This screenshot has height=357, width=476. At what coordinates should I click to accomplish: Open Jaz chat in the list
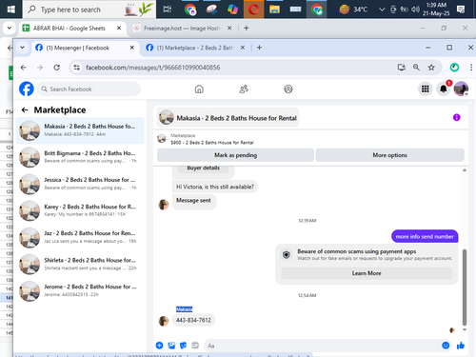tap(80, 237)
